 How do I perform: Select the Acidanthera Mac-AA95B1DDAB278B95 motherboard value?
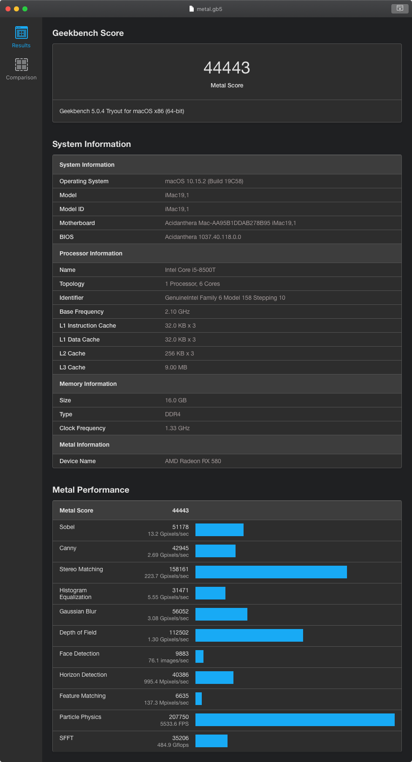(x=230, y=223)
